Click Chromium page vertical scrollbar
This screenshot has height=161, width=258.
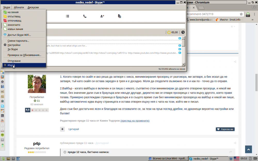[x=256, y=82]
